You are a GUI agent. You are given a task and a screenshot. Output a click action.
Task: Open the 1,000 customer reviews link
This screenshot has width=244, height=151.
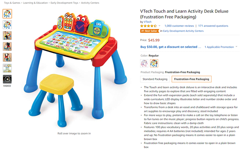tap(179, 26)
